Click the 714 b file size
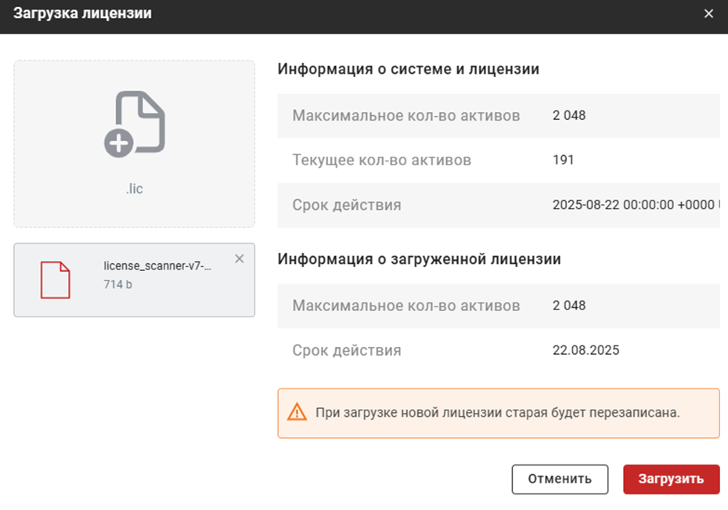The height and width of the screenshot is (510, 728). 118,284
